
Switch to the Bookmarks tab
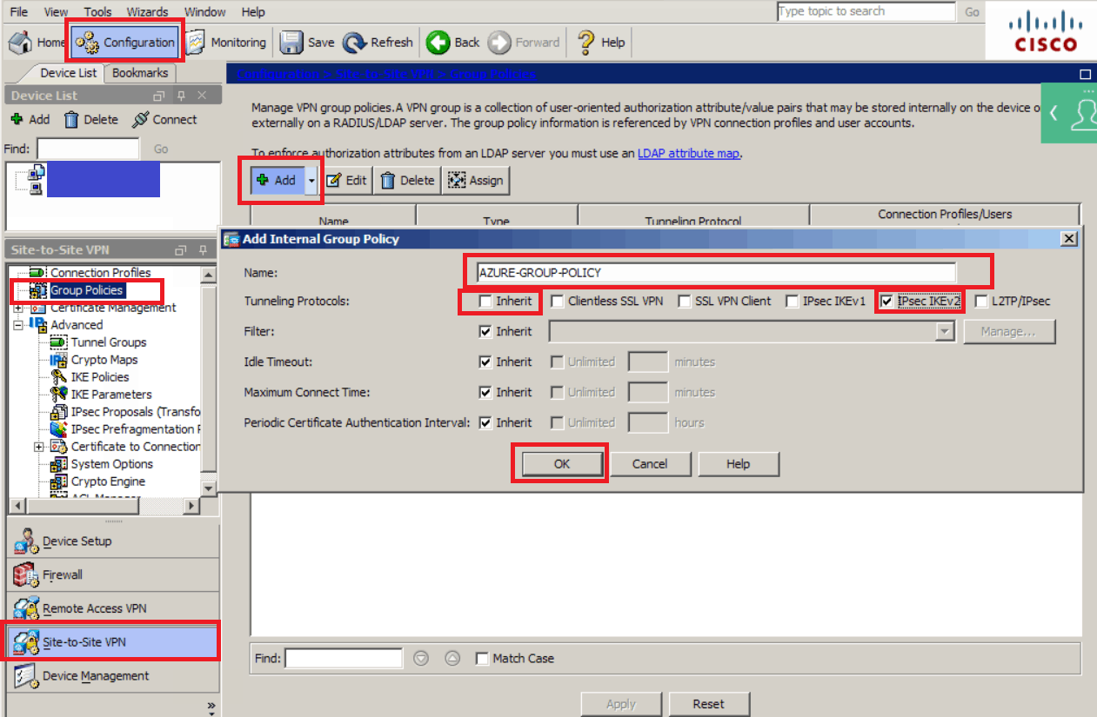tap(140, 73)
